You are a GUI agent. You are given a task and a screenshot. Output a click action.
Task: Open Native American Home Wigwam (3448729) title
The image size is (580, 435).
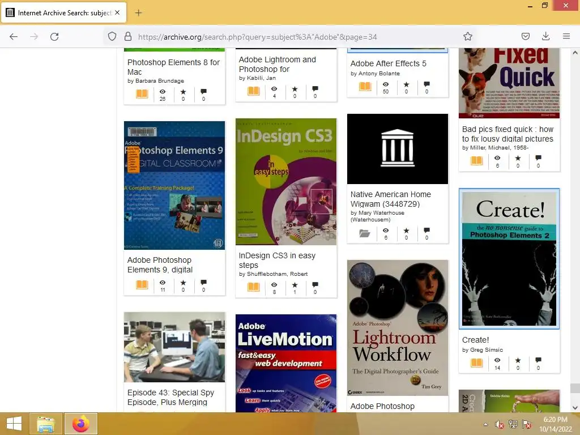pyautogui.click(x=391, y=199)
